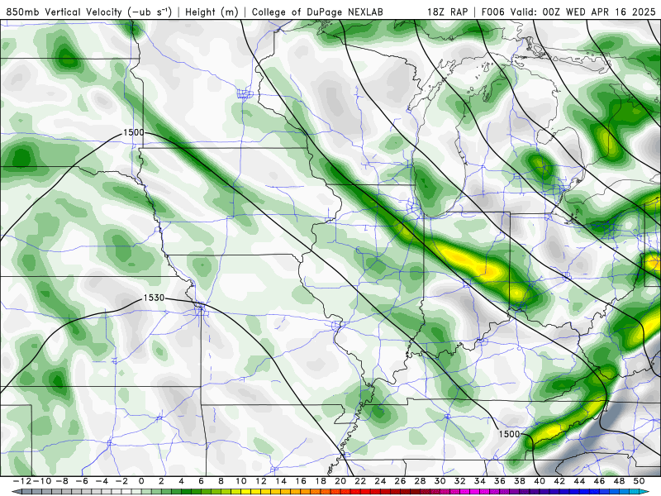Click the 8 value on the color scale
Image resolution: width=661 pixels, height=496 pixels.
tap(221, 481)
